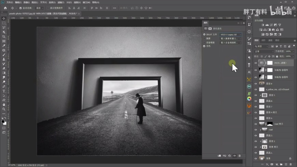Open the VSCO 1 Legacy.3dl LUT dropdown
The width and height of the screenshot is (297, 167).
[x=231, y=34]
